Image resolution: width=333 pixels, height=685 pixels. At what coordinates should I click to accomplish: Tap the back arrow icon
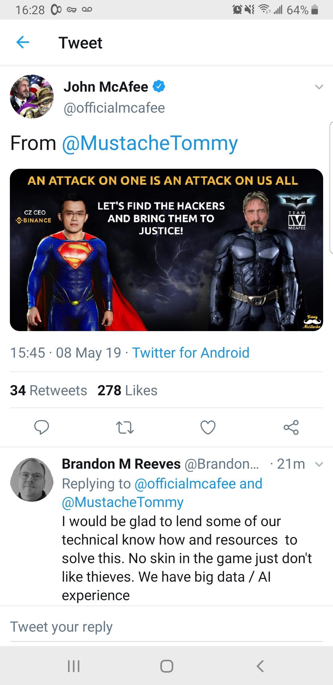pyautogui.click(x=23, y=42)
